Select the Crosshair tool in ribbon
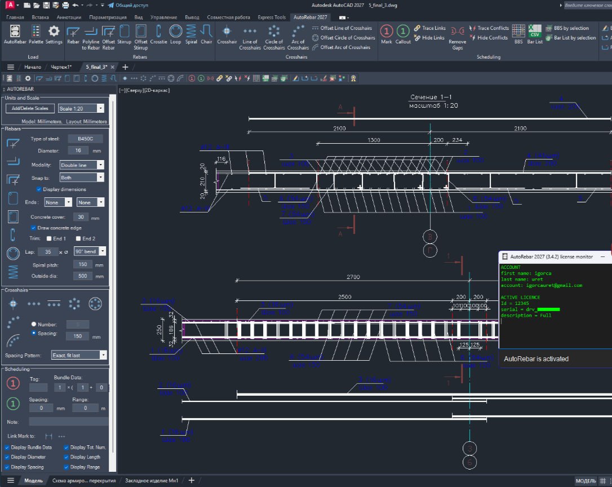612x487 pixels. click(x=227, y=34)
